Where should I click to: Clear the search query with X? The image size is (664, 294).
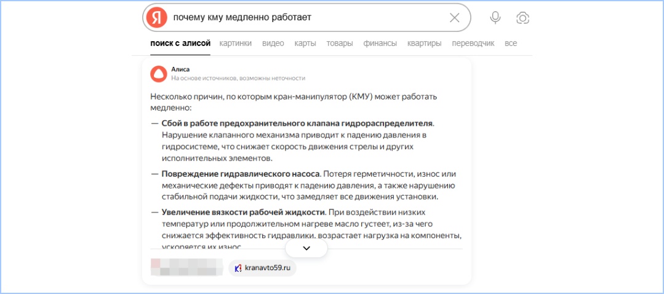click(454, 17)
